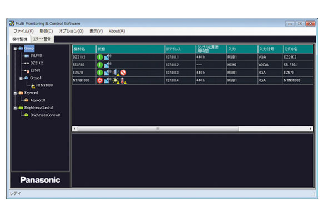This screenshot has width=324, height=216.
Task: Click the BrightnessControl1 folder icon
Action: 27,115
